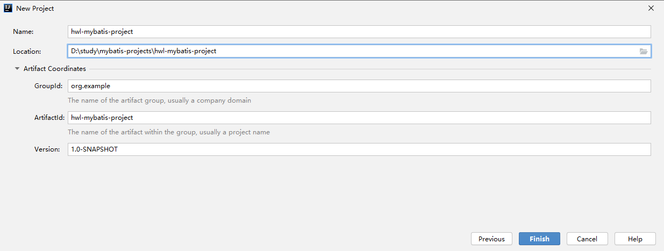Viewport: 664px width, 251px height.
Task: Close the New Project dialog
Action: click(x=651, y=8)
